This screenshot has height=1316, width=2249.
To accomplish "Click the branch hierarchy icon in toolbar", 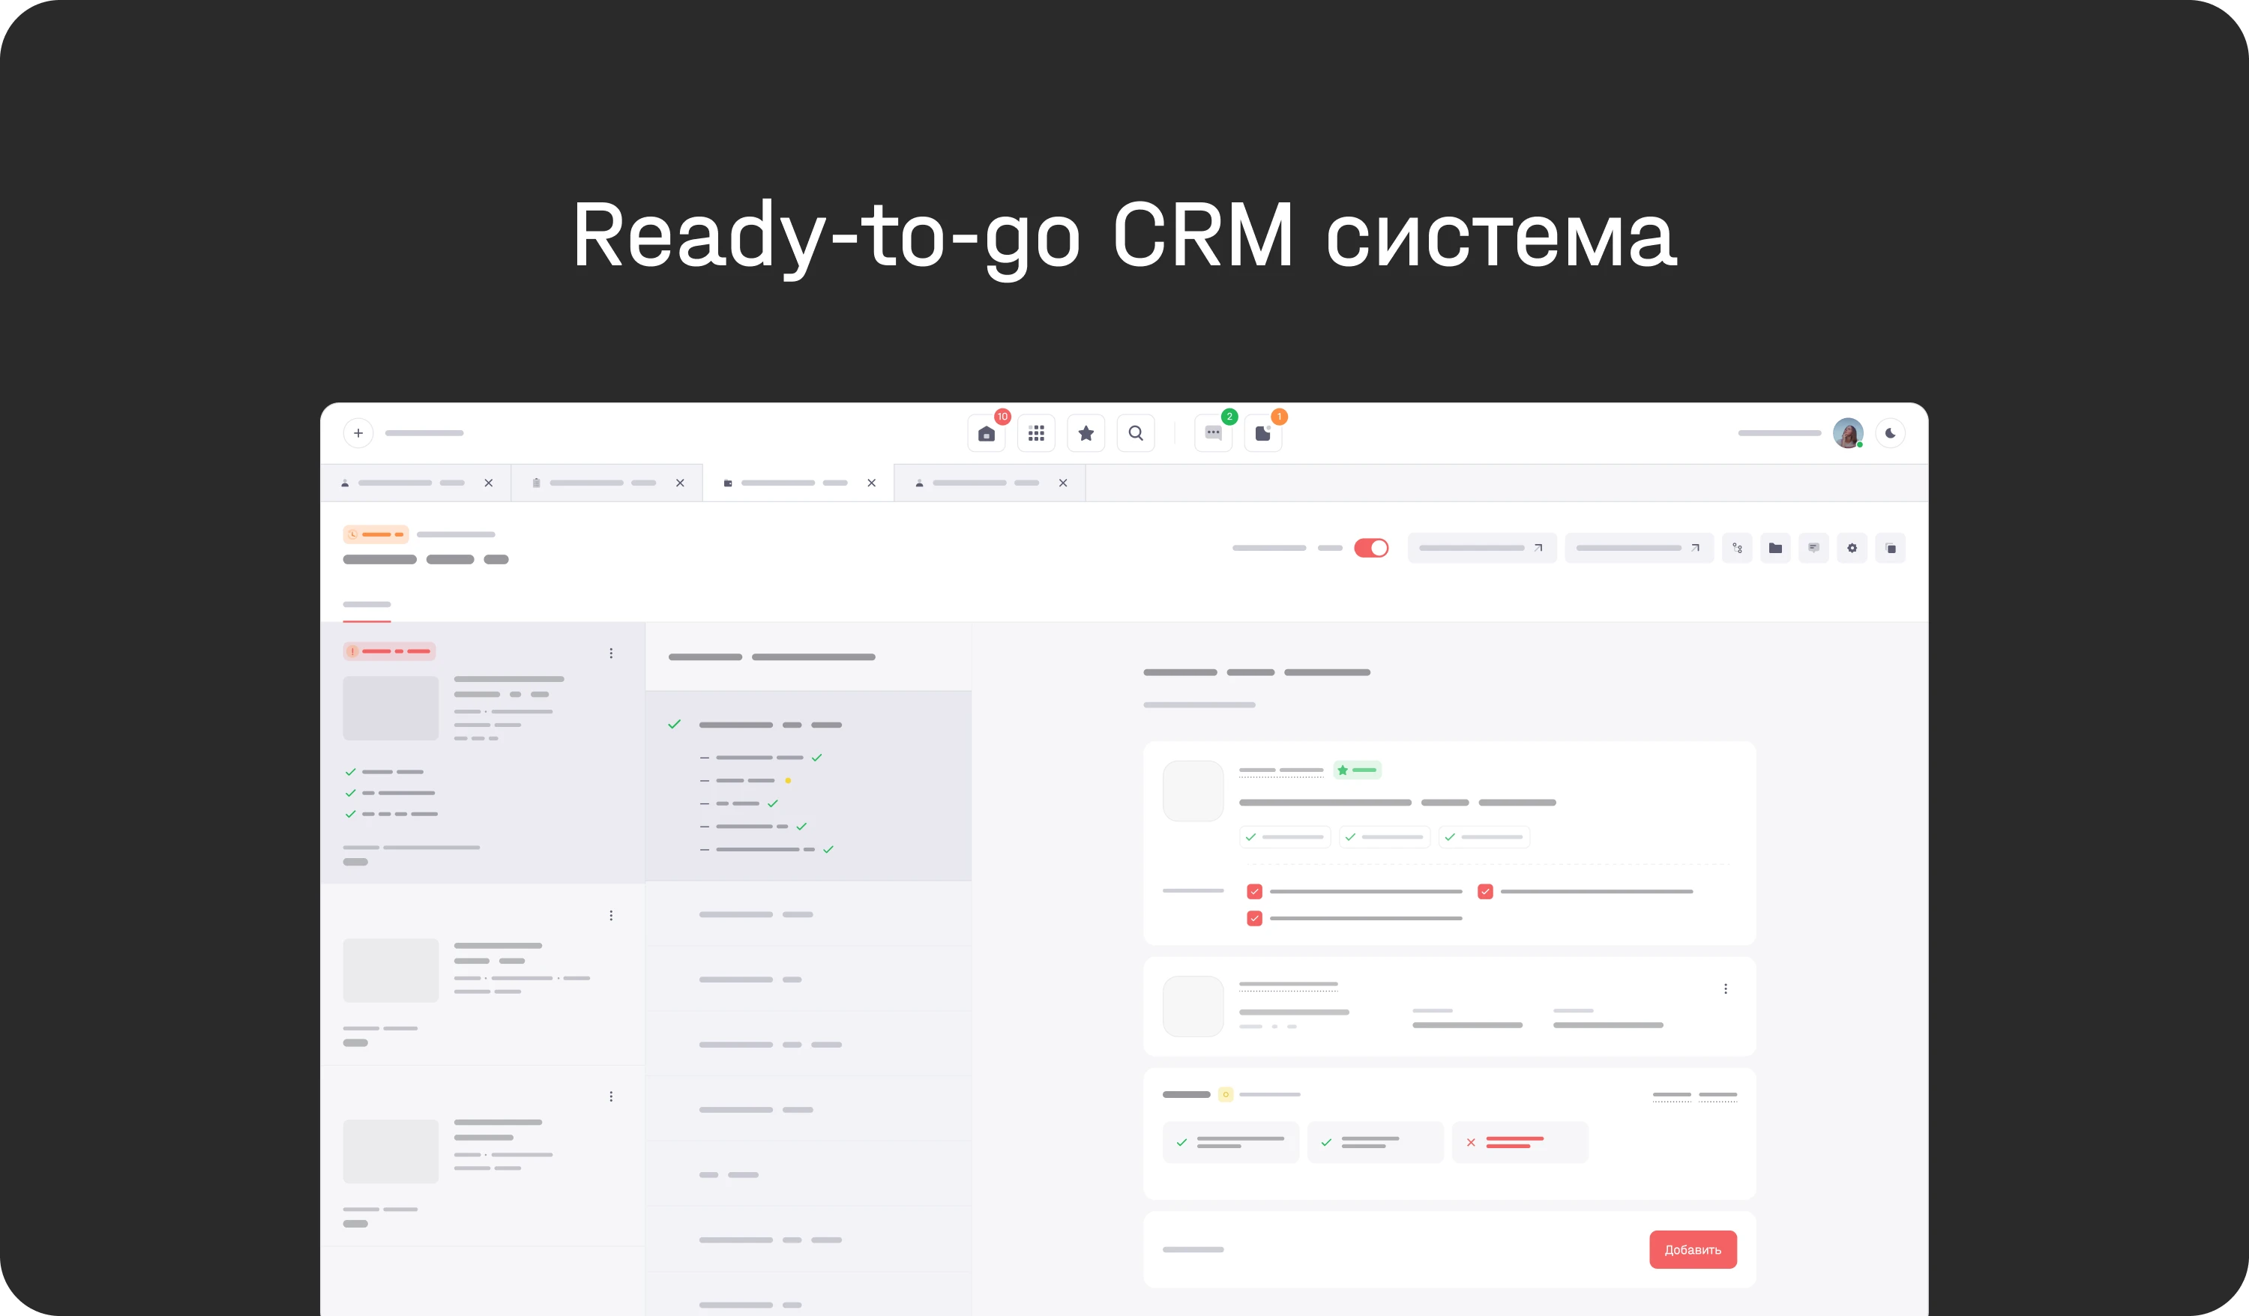I will tap(1737, 548).
